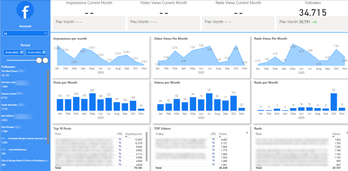Select Greater Bergen County Summer Camp account
Screen dimensions: 348x171
24,140
